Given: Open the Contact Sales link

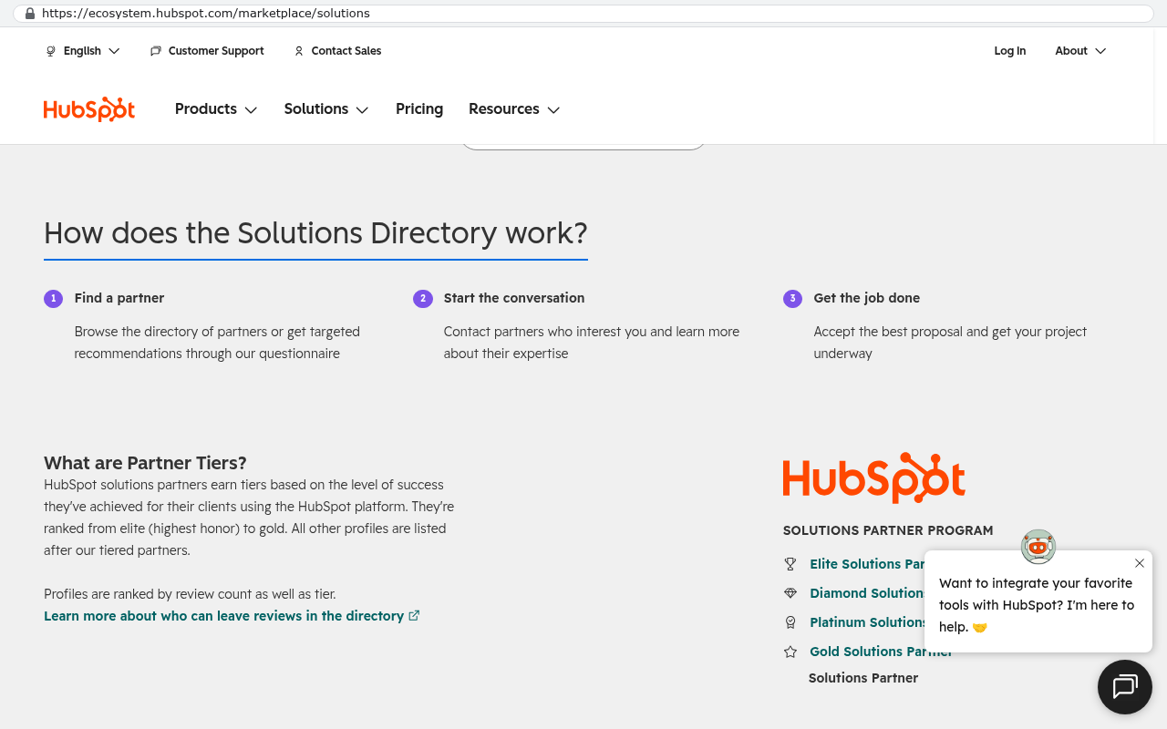Looking at the screenshot, I should [346, 51].
